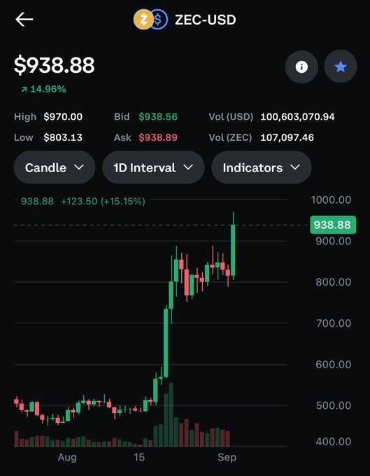
Task: Tap the tallest green volume bar
Action: pyautogui.click(x=171, y=414)
